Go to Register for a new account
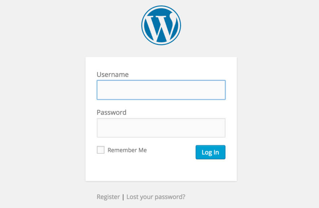319x208 pixels. point(108,197)
